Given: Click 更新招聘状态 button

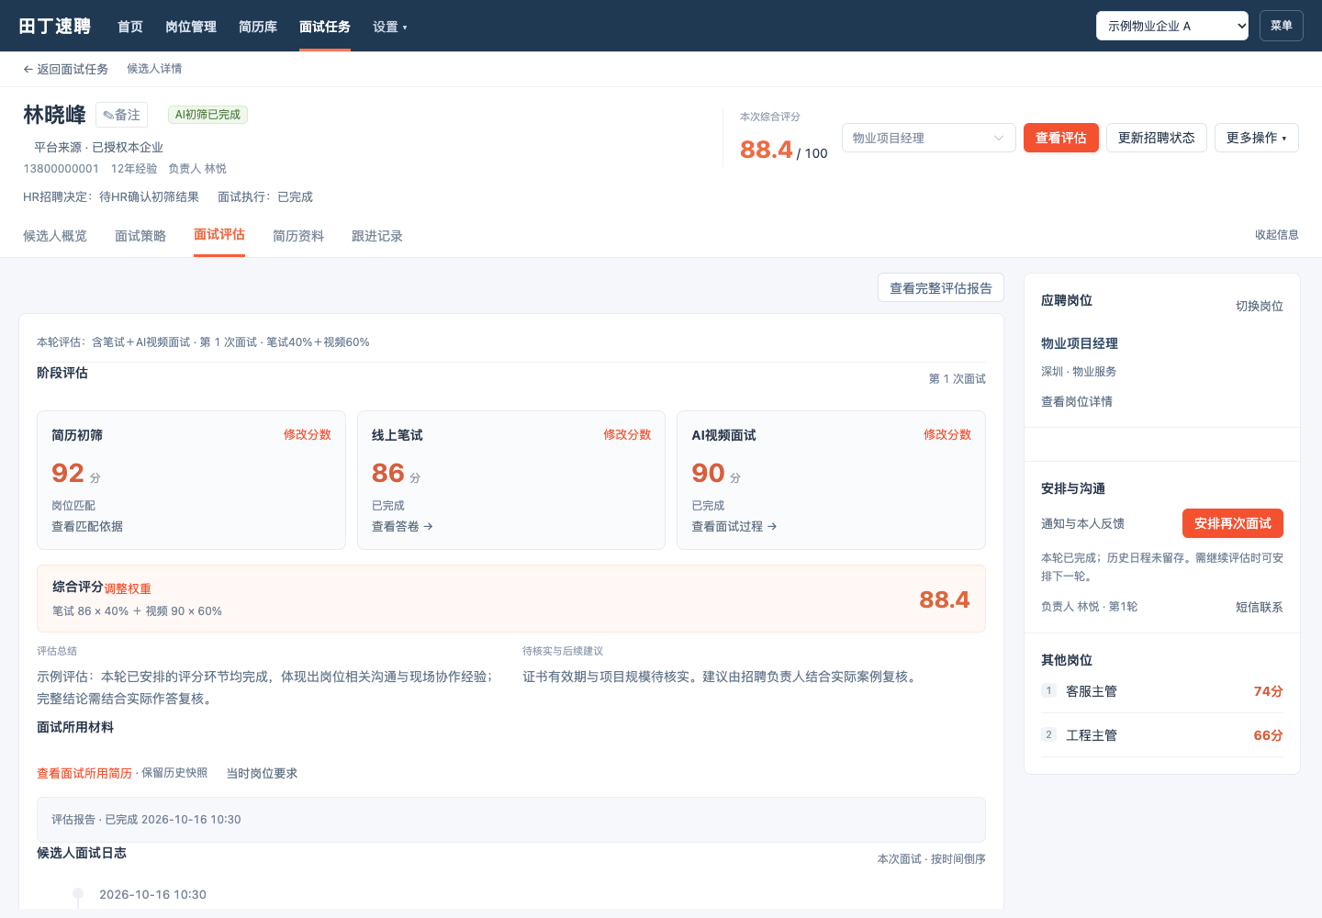Looking at the screenshot, I should coord(1157,138).
